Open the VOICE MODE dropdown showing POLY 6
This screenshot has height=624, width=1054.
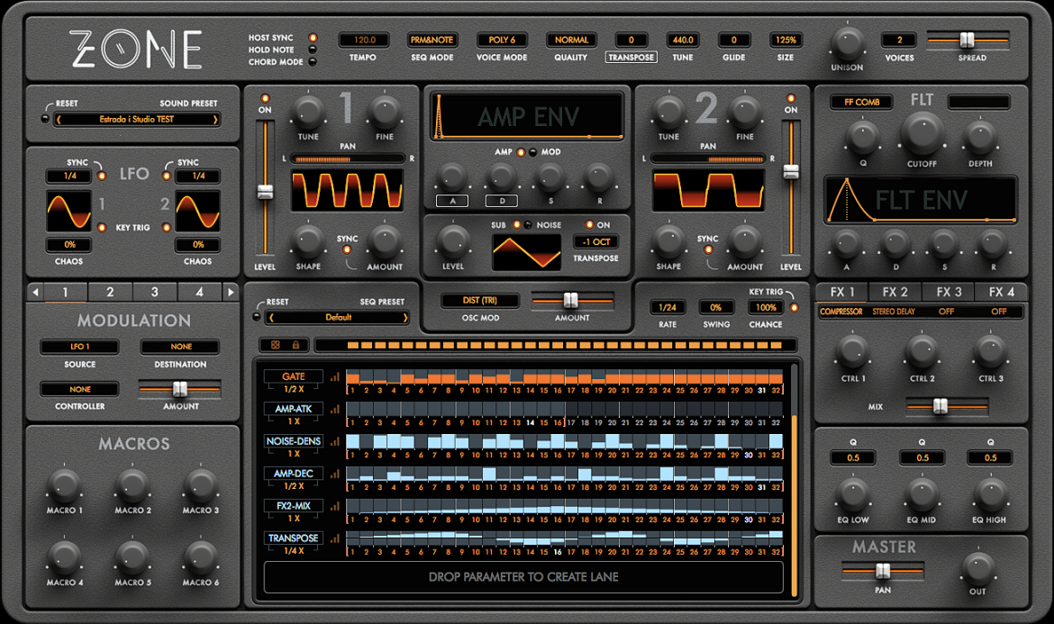coord(502,41)
